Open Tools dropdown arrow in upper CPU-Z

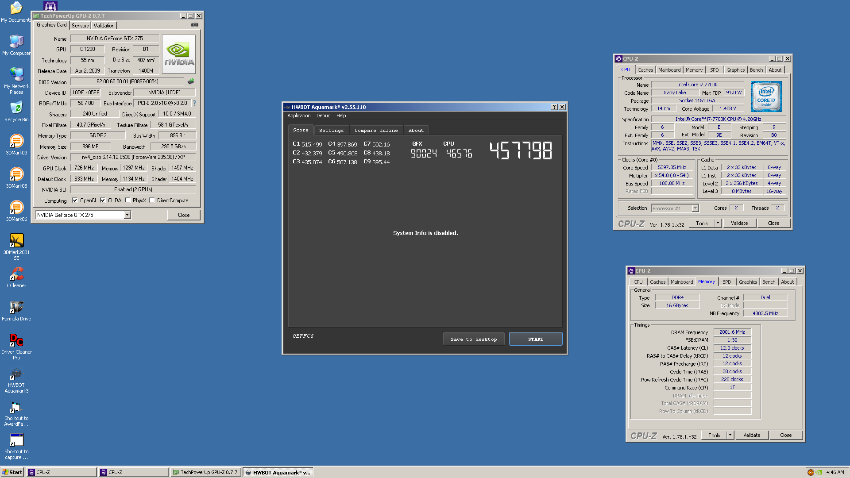pyautogui.click(x=718, y=223)
